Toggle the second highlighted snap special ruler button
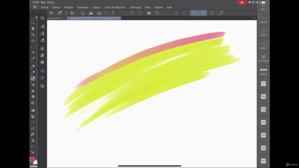Viewport: 299px width, 168px height. pyautogui.click(x=203, y=13)
